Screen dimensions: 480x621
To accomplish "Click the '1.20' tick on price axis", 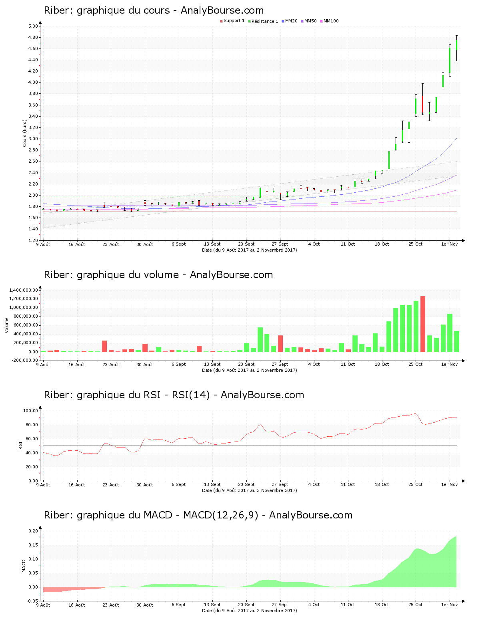I will click(33, 241).
